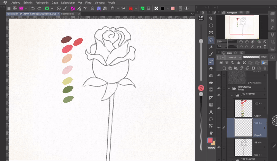
Task: Open the Filtro menu
Action: [88, 2]
